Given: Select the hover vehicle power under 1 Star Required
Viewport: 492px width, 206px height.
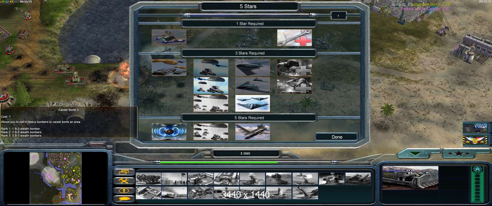Looking at the screenshot, I should point(169,37).
